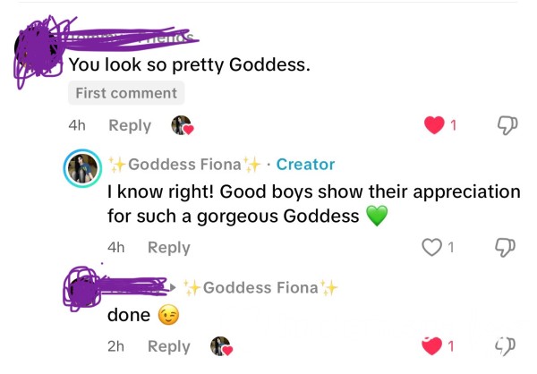Image resolution: width=537 pixels, height=374 pixels.
Task: Click the First comment badge
Action: coord(126,93)
